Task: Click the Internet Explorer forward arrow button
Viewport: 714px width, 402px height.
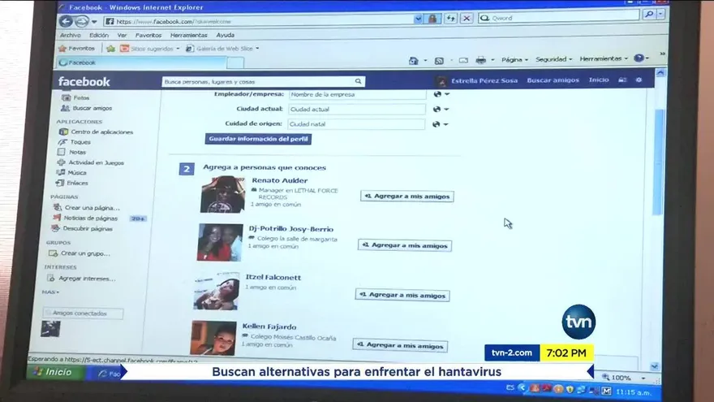Action: tap(82, 21)
